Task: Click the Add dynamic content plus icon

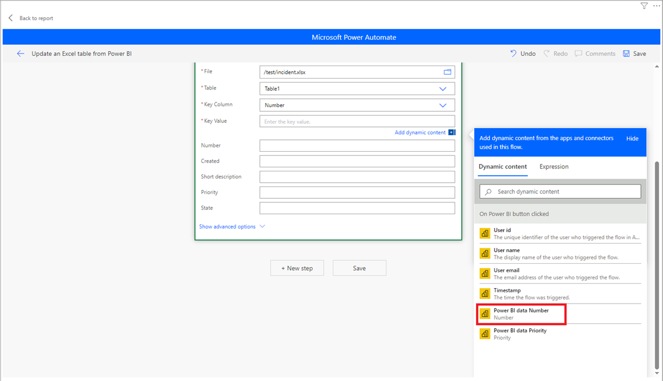Action: point(452,132)
